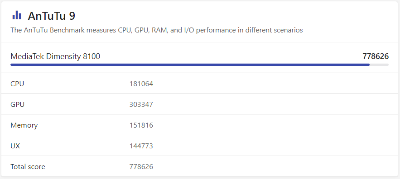This screenshot has width=400, height=179.
Task: Select the AnTuTu 9 heading
Action: tap(52, 16)
